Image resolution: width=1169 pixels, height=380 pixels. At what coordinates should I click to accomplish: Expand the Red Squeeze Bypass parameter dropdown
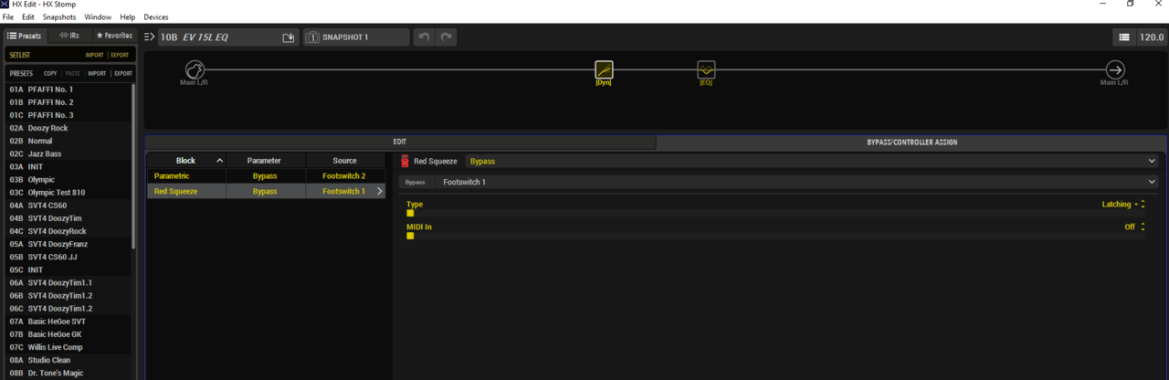pos(1152,161)
